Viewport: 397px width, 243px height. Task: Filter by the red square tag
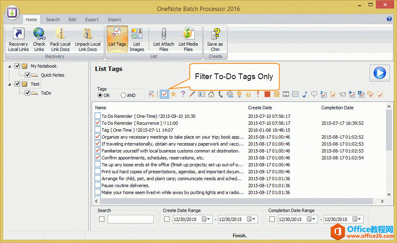pyautogui.click(x=267, y=94)
